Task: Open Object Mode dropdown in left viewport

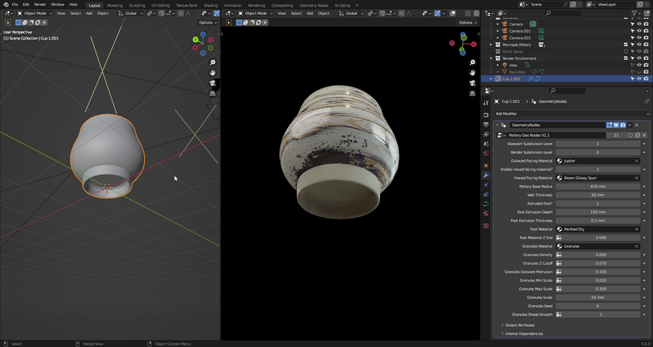Action: click(x=34, y=13)
